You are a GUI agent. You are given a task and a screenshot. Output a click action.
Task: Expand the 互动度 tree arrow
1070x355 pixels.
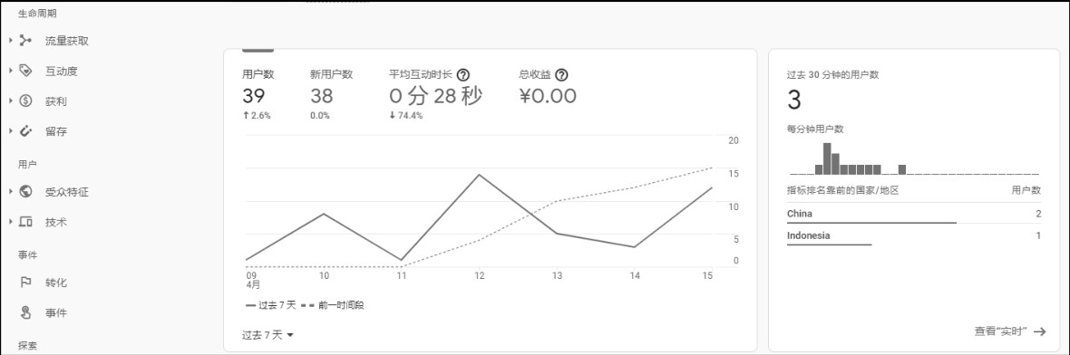11,71
